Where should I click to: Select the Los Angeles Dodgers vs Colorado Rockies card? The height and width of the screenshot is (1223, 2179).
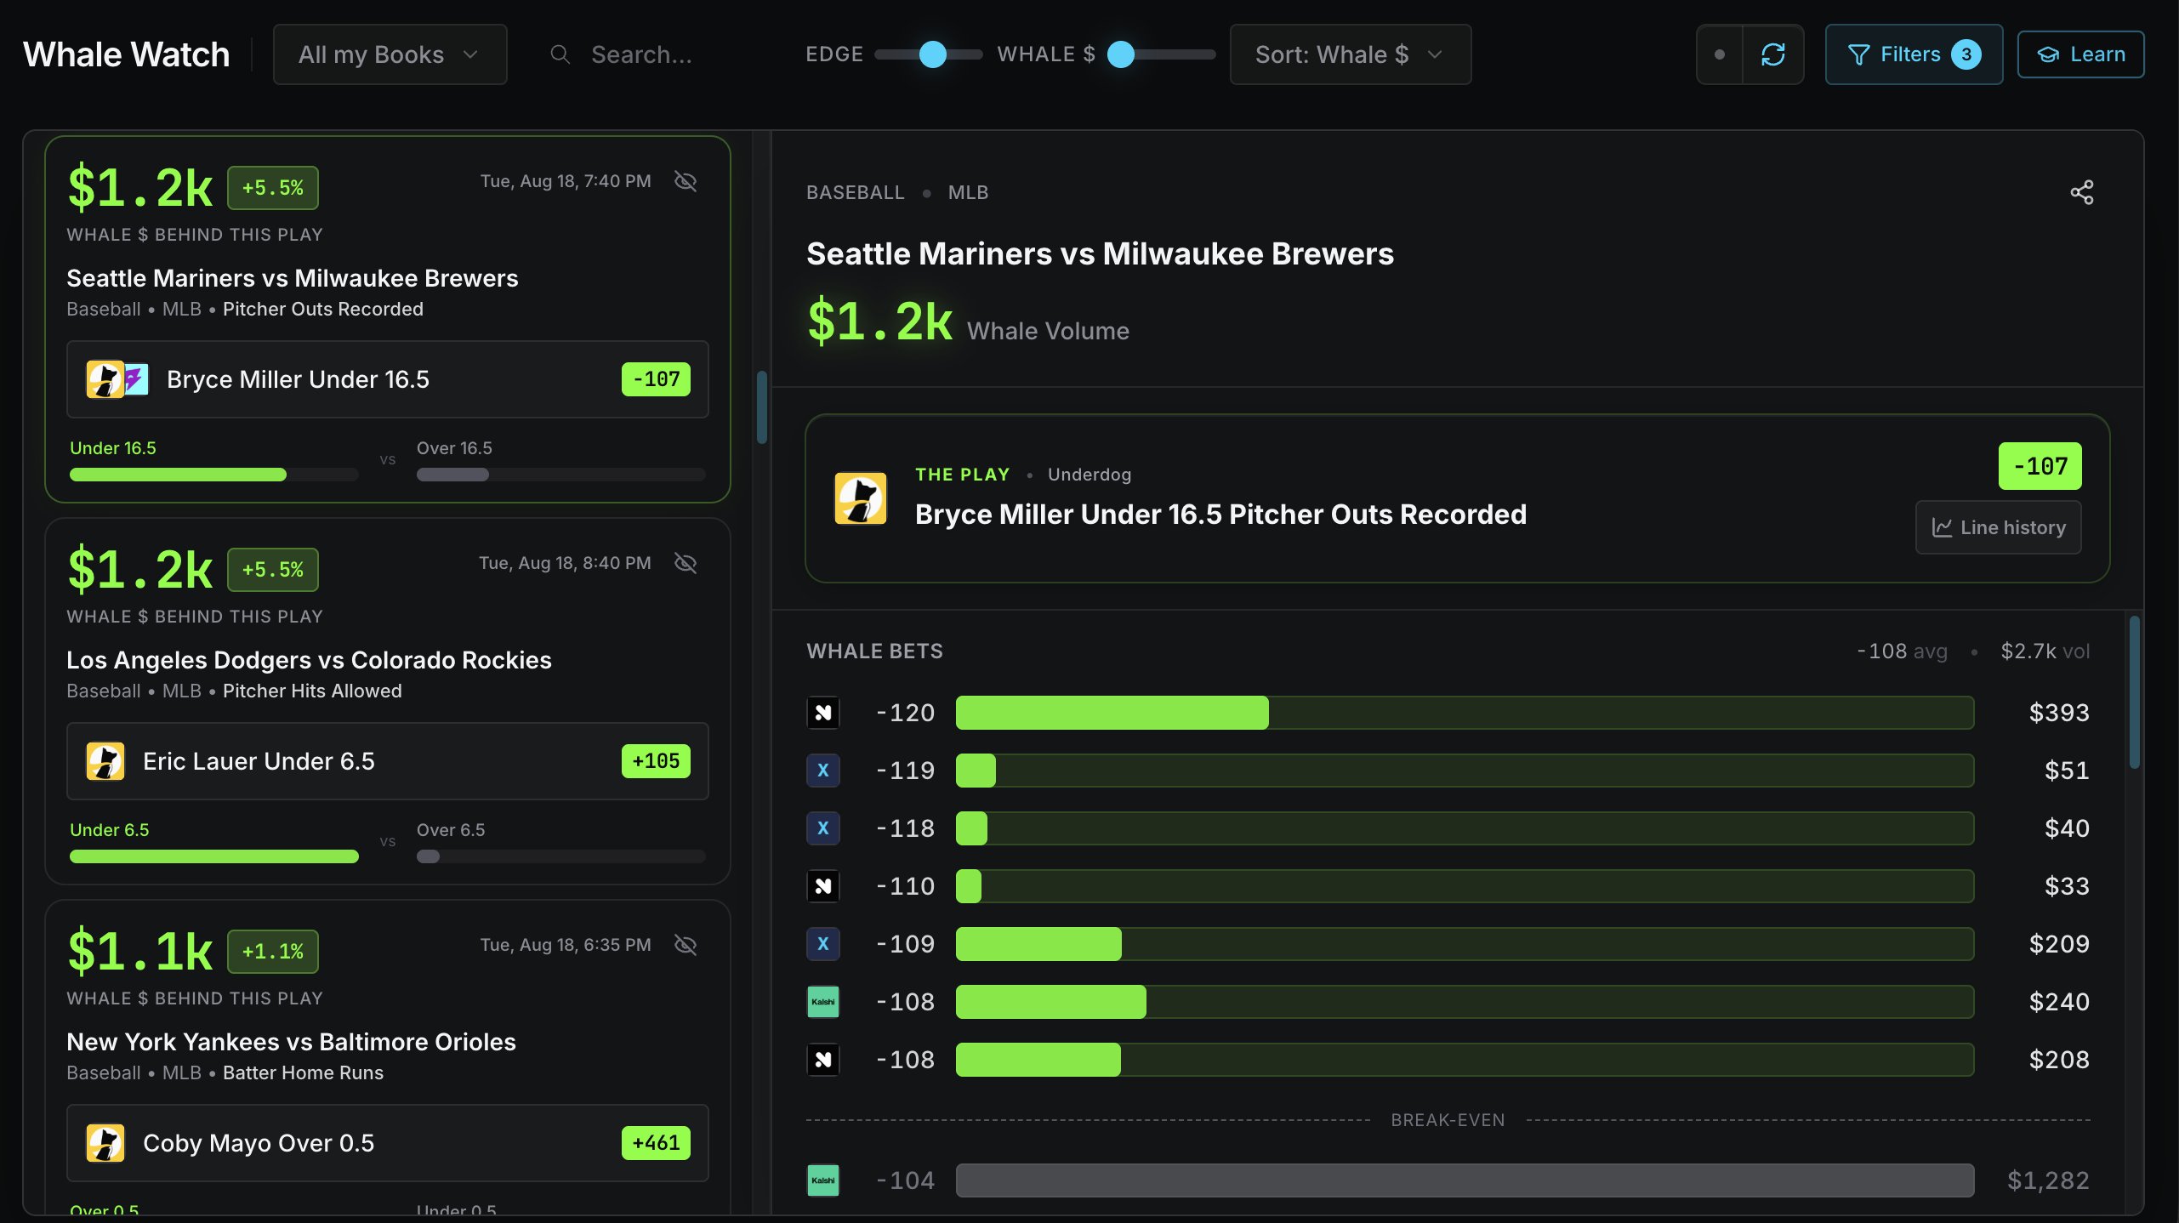388,701
